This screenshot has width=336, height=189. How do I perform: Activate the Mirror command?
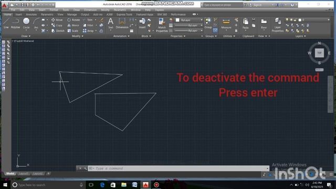click(x=73, y=25)
